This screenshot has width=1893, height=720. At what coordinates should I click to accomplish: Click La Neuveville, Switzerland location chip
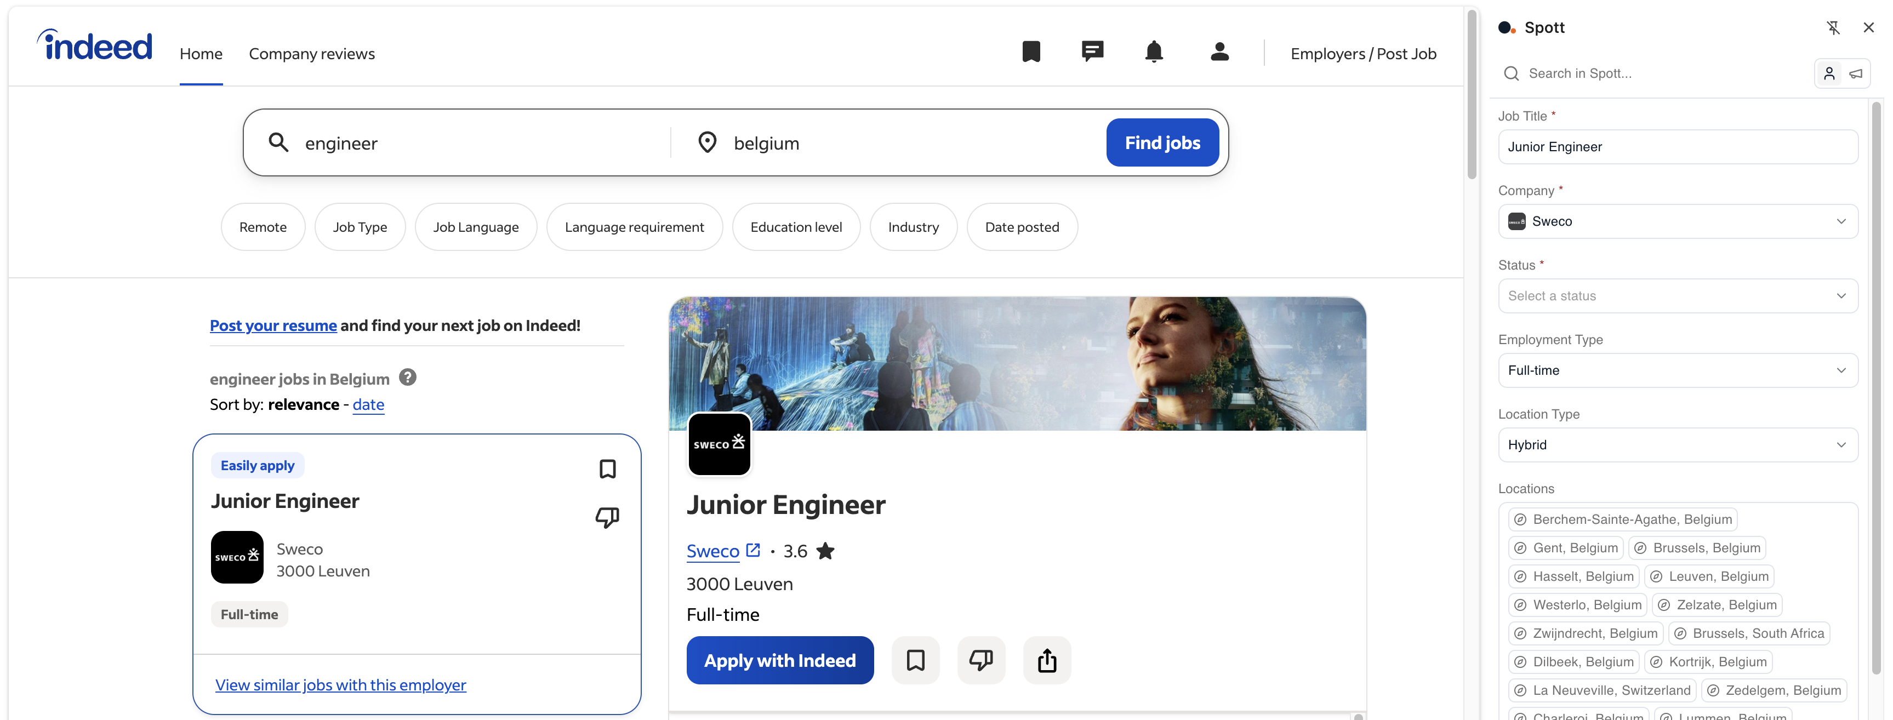(x=1602, y=690)
